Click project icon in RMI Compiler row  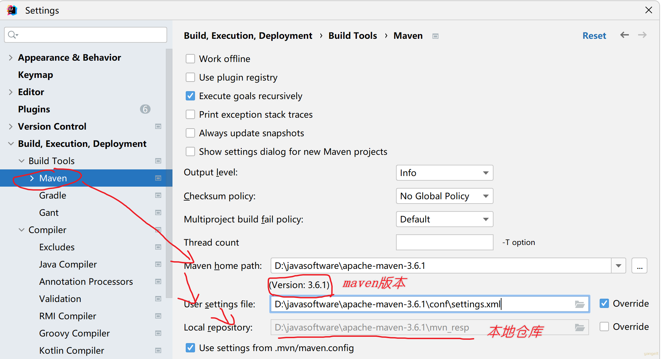(158, 316)
